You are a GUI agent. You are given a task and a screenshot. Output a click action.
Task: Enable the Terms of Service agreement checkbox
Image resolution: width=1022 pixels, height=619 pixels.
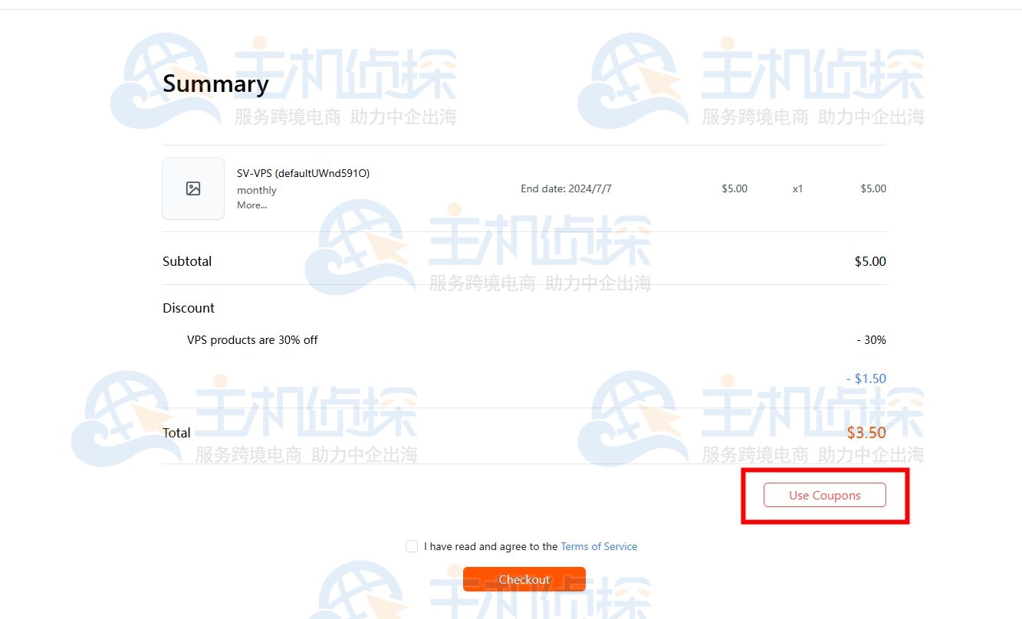412,545
